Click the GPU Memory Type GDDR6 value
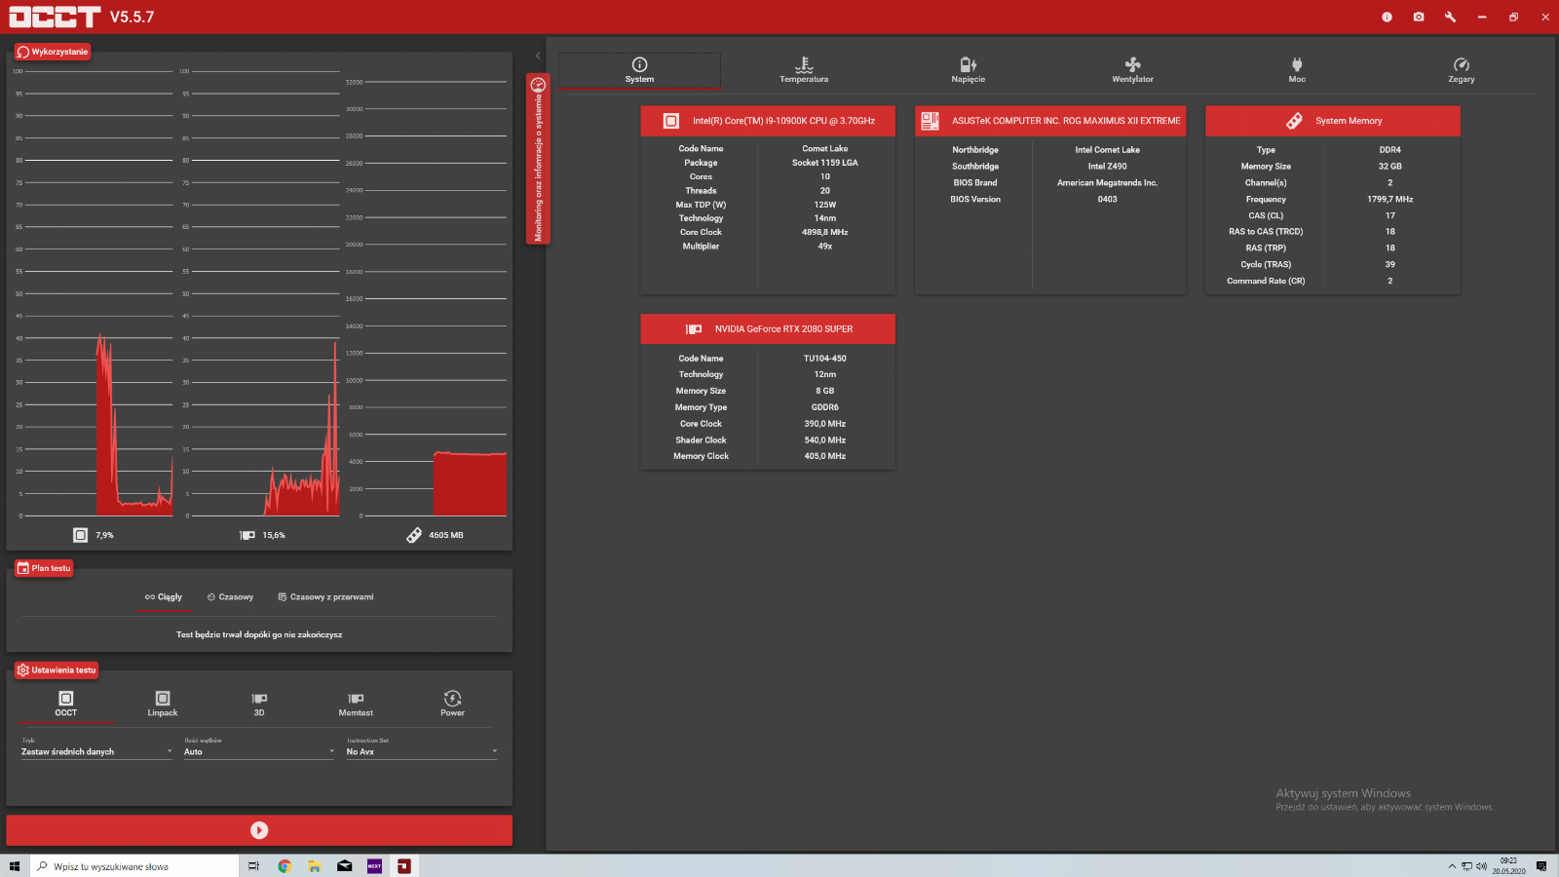This screenshot has height=877, width=1559. 825,407
